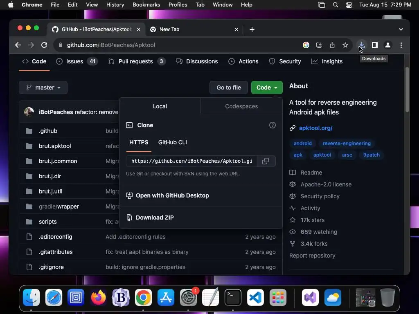Close the New Tab tab
The width and height of the screenshot is (419, 314).
coord(237,29)
